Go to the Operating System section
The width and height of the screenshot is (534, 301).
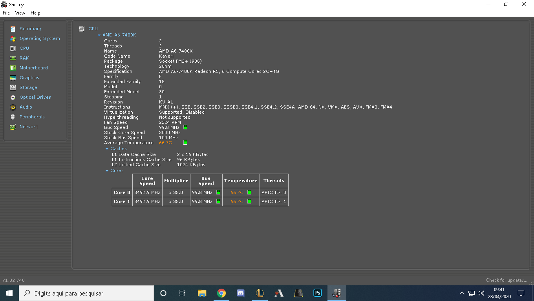(40, 38)
